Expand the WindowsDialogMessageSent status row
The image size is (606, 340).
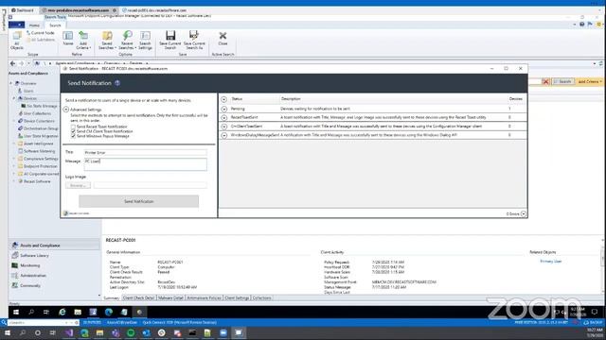point(224,135)
